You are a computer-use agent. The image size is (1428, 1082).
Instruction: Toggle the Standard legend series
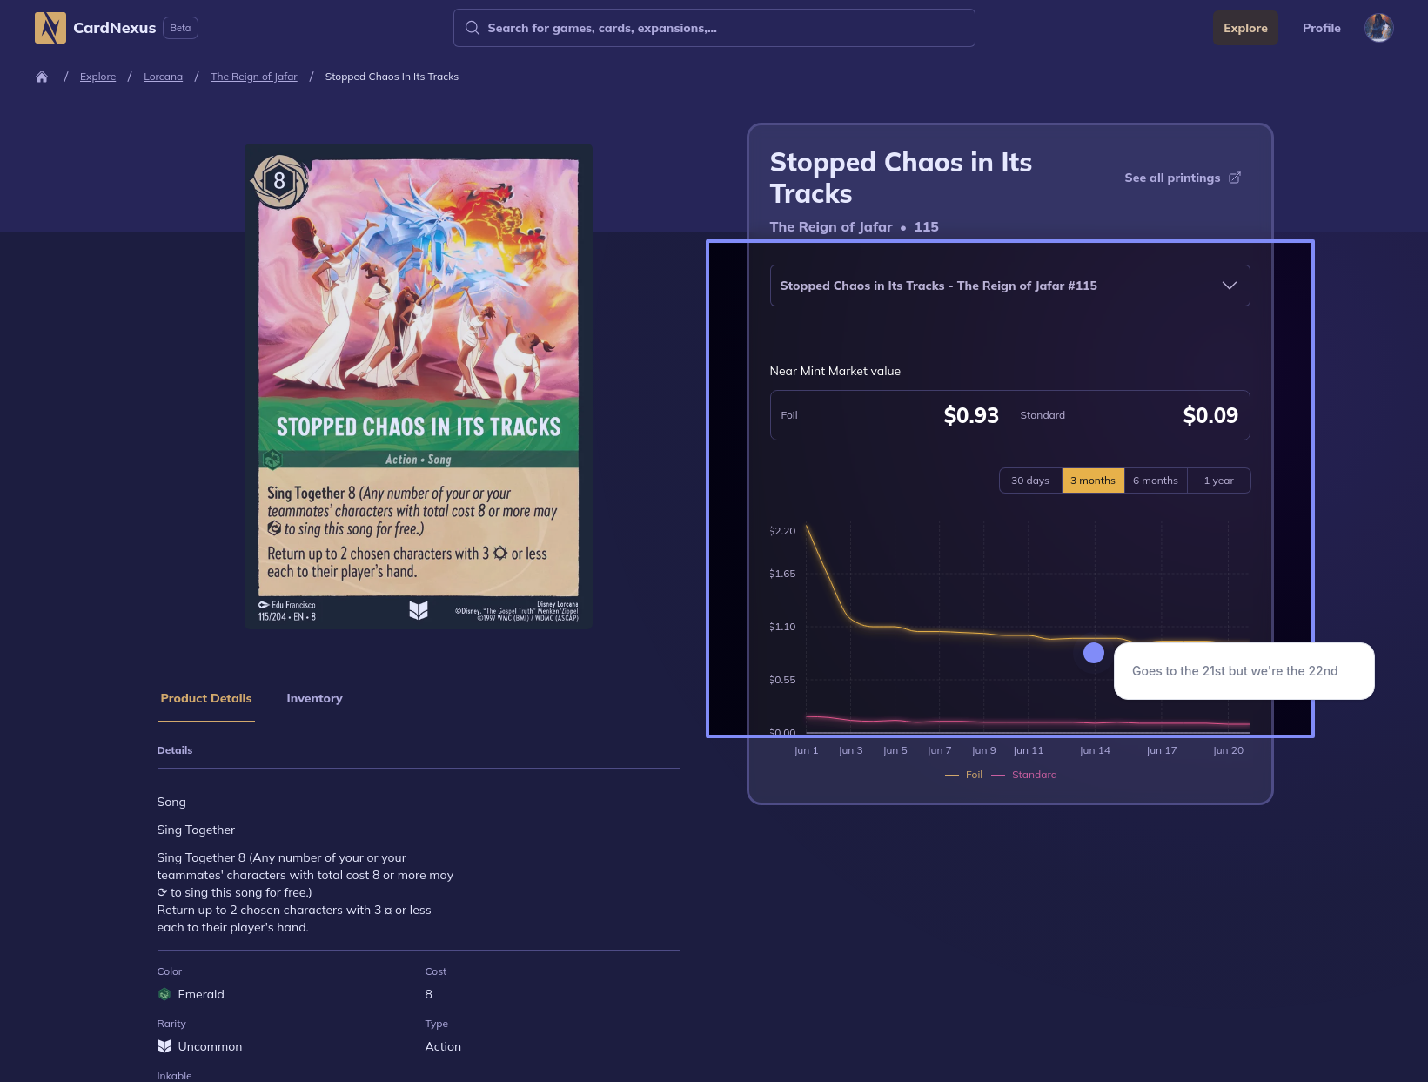pyautogui.click(x=1025, y=775)
